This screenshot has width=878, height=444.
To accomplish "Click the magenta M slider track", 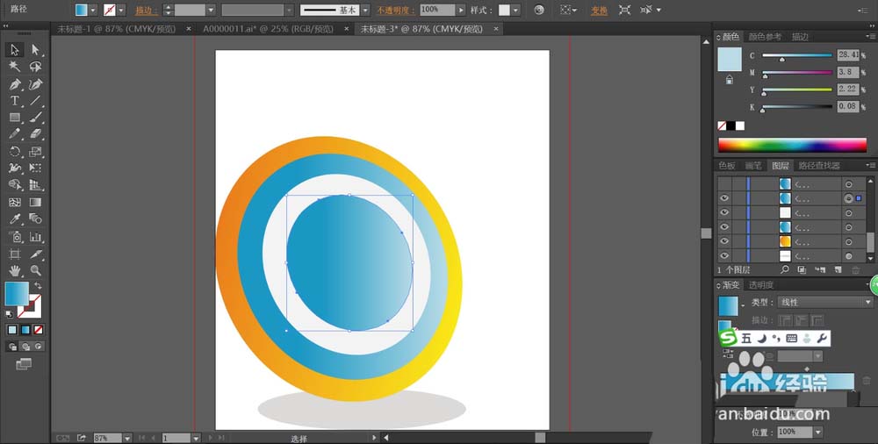I will (797, 72).
